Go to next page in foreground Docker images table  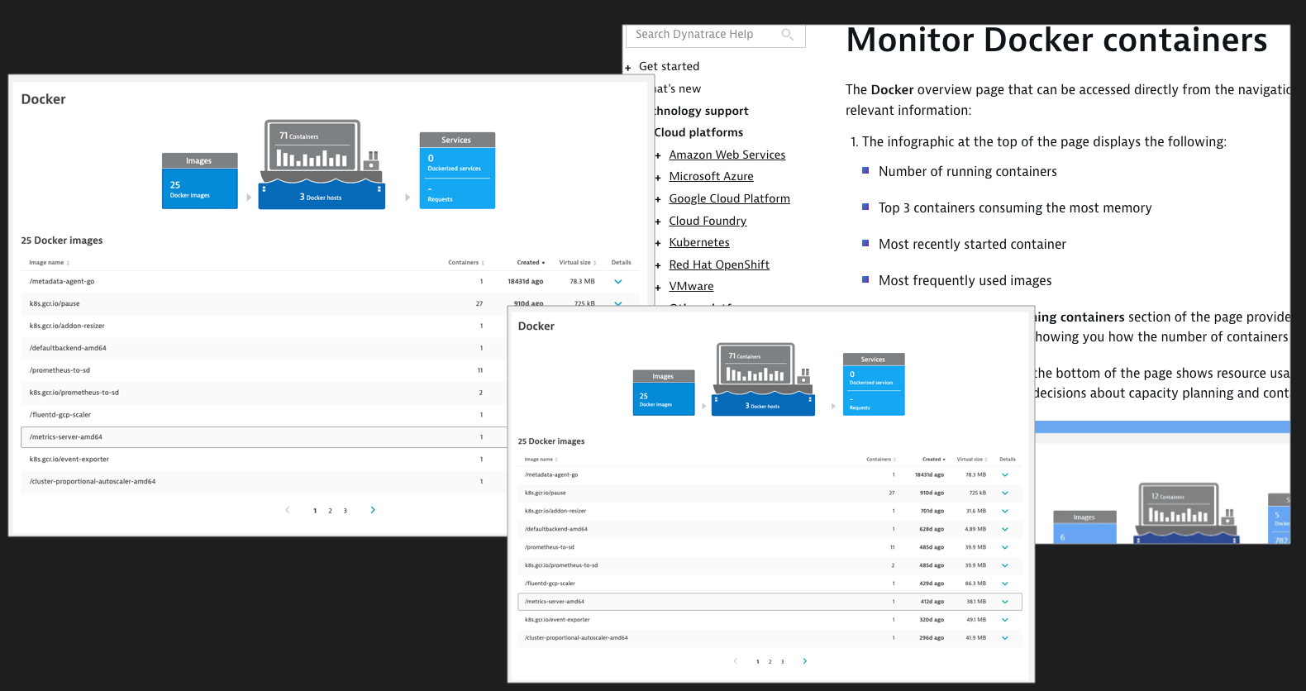coord(804,661)
